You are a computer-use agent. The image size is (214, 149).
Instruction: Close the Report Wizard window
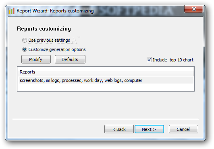193,9
